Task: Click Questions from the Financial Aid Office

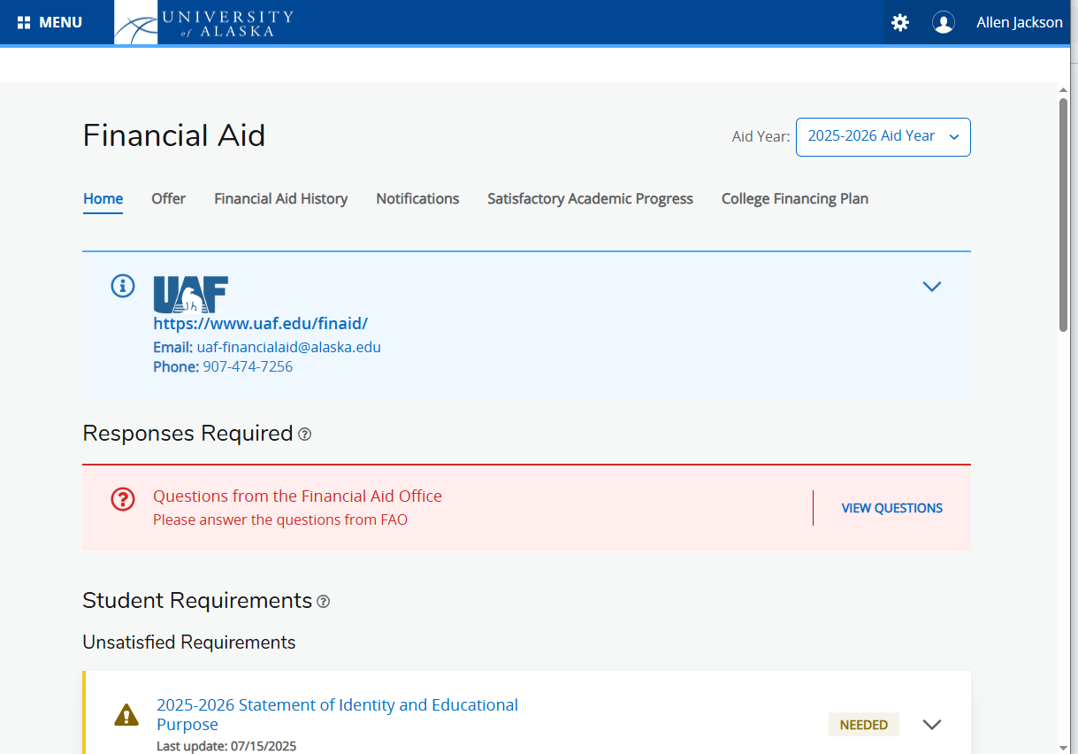Action: 297,496
